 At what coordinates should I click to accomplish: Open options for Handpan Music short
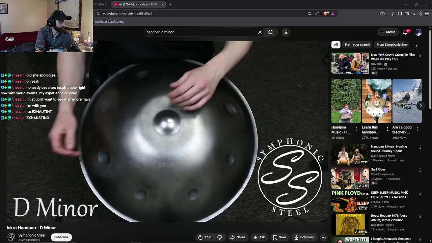point(357,129)
